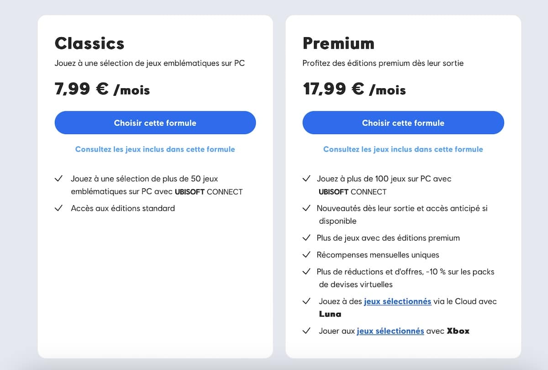
Task: Click checkmark beside 'Récompenses mensuelles uniques'
Action: pos(306,255)
